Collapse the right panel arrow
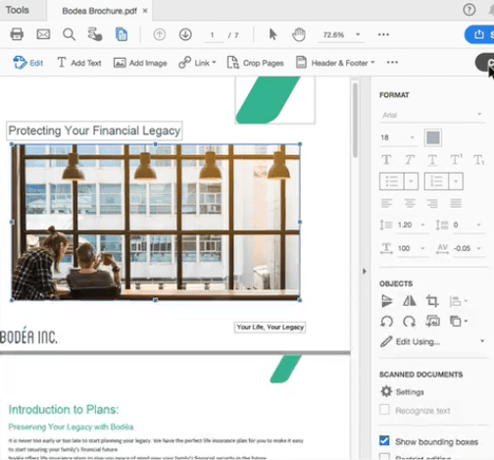494x460 pixels. click(365, 271)
